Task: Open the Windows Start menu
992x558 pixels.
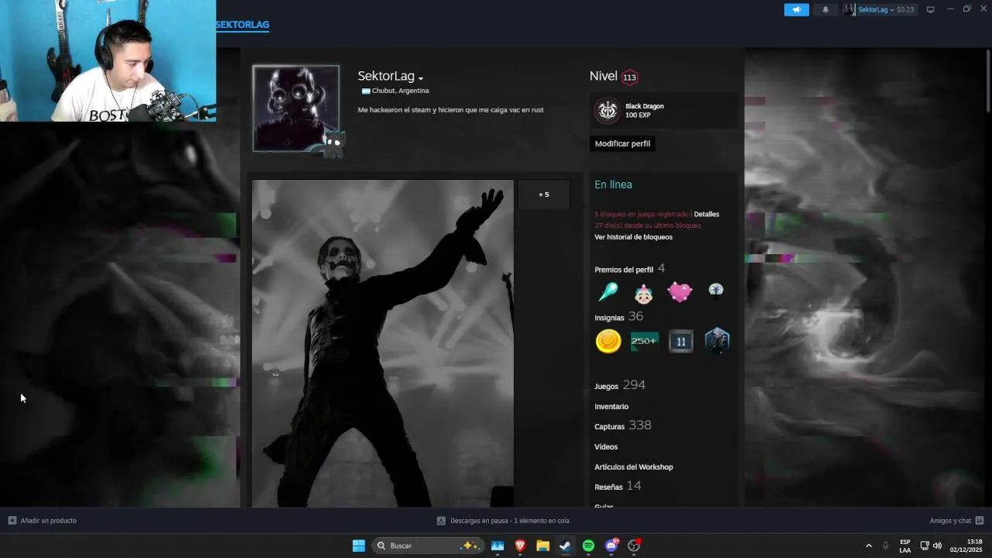Action: tap(359, 546)
